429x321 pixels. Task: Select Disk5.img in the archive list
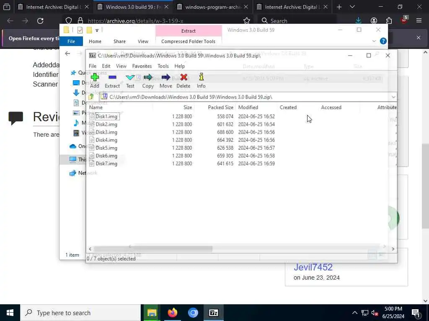point(106,148)
